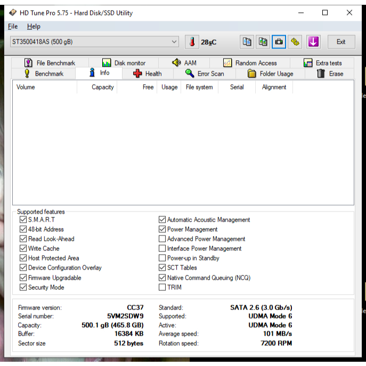
Task: Open the ST3500418AS drive dropdown
Action: coord(95,42)
